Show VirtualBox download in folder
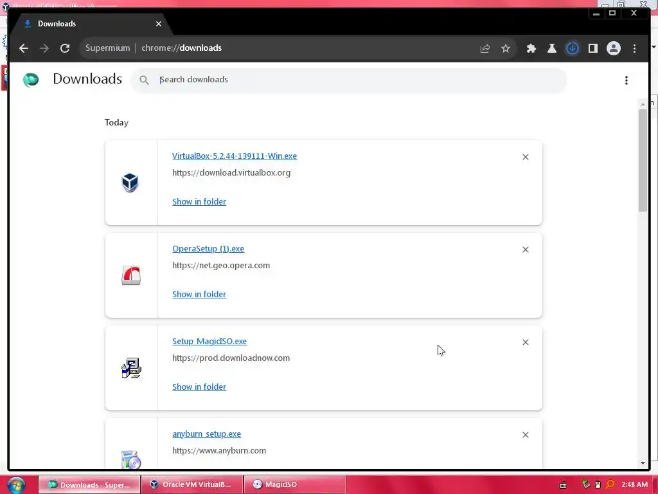The width and height of the screenshot is (658, 494). coord(199,201)
